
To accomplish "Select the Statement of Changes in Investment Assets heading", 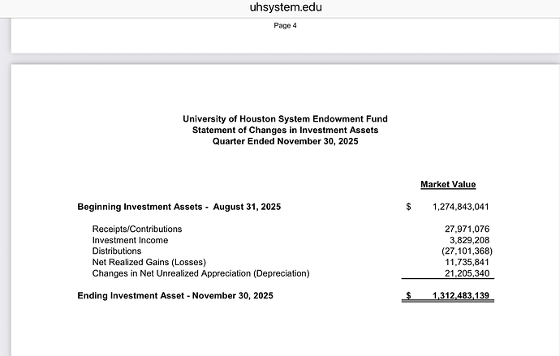I will pos(285,130).
